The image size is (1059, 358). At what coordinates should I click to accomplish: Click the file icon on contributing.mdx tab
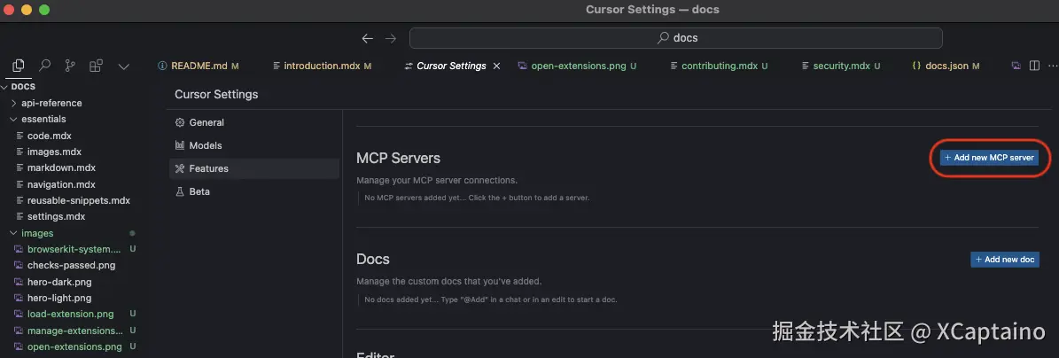click(x=674, y=66)
